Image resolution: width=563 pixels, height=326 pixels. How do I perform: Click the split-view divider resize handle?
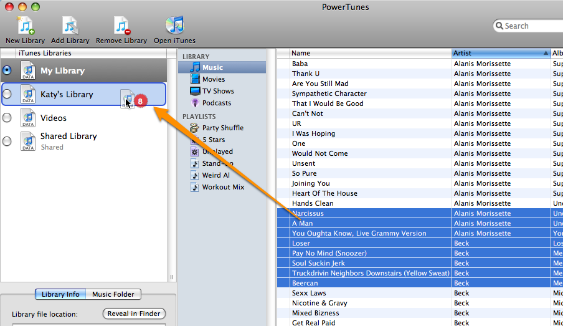(172, 277)
